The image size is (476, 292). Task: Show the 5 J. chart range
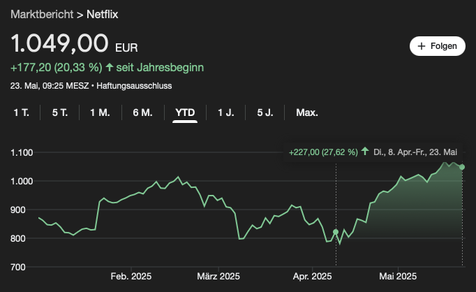pos(265,112)
